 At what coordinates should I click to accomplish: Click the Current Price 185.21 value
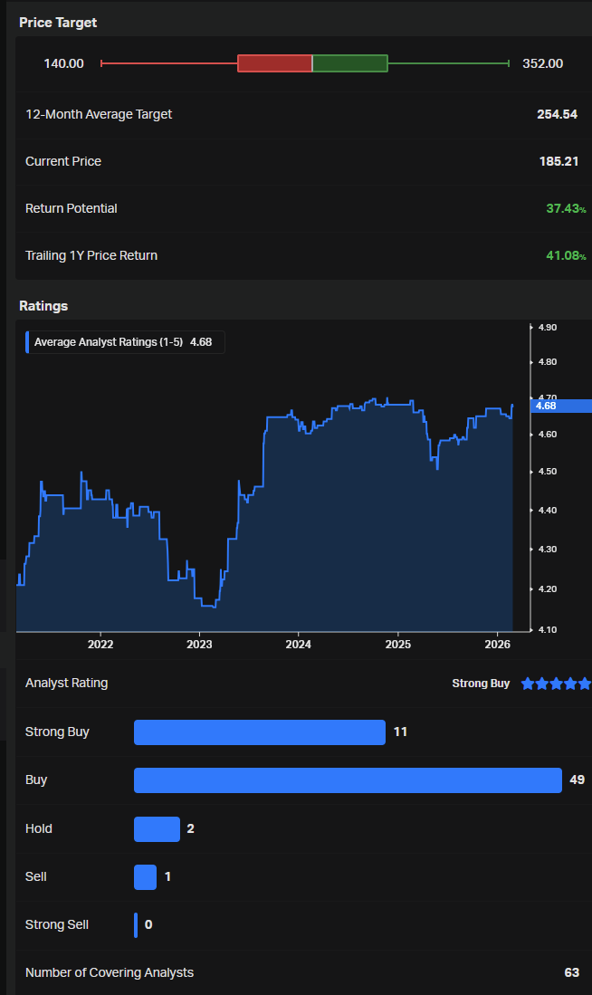point(559,161)
